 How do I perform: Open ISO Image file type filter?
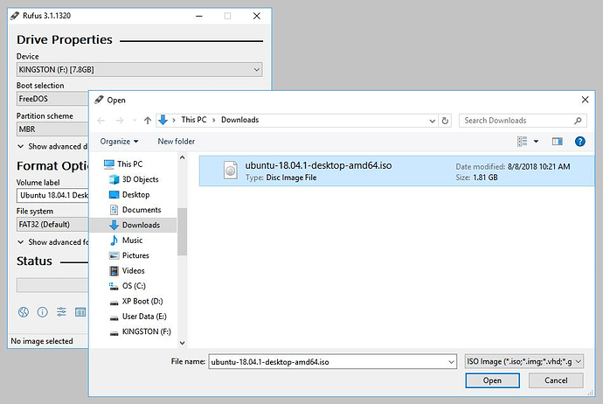click(x=524, y=362)
